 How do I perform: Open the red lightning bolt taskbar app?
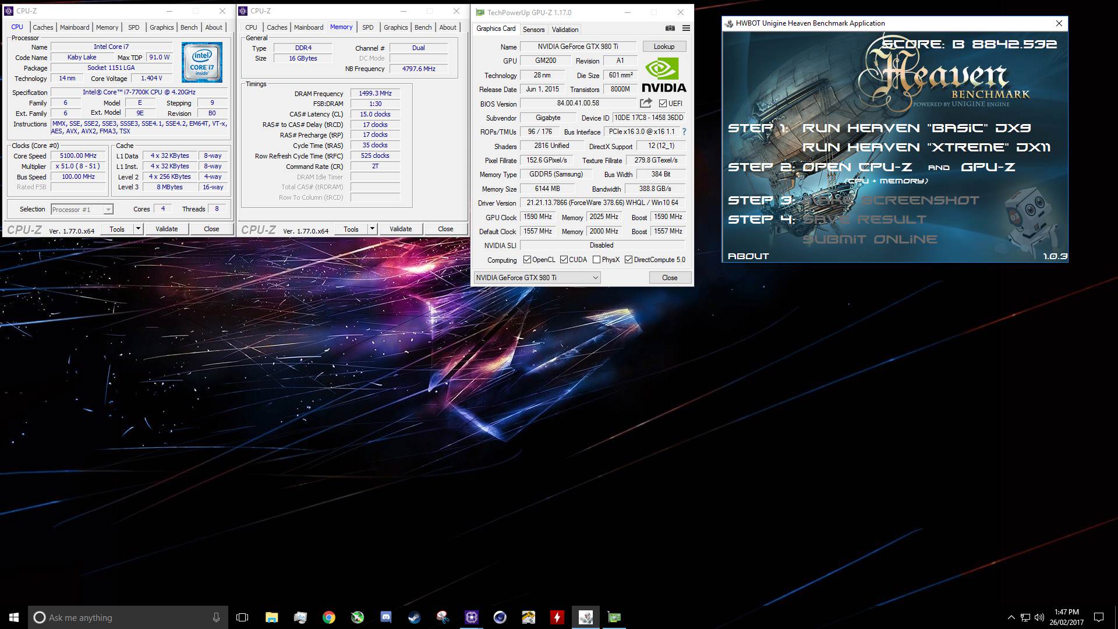[557, 617]
